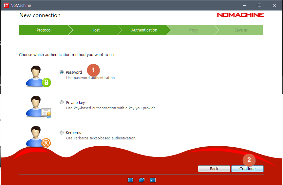283x185 pixels.
Task: Click 'Use password authentication.' description
Action: click(x=91, y=78)
